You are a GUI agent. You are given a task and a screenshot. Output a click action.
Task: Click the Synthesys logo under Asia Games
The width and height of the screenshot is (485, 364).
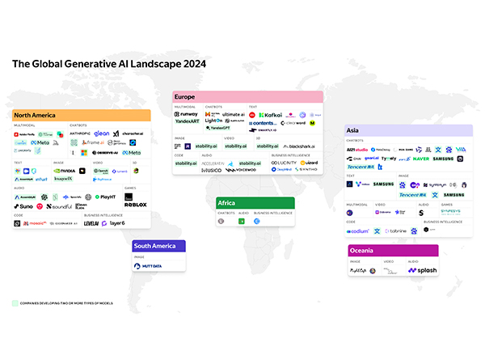[451, 212]
